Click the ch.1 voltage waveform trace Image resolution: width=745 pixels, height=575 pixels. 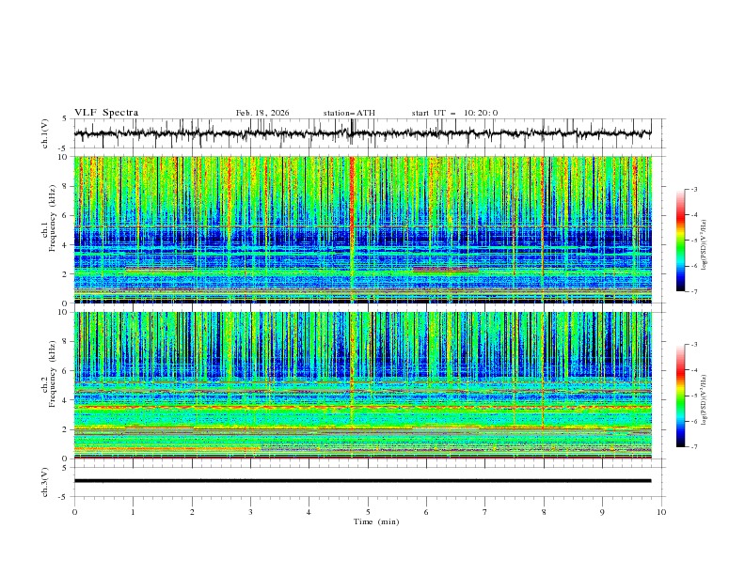[x=362, y=133]
